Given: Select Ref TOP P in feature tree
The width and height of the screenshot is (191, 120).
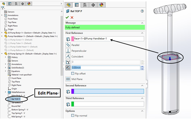Looking at the screenshot, I should [17, 99].
